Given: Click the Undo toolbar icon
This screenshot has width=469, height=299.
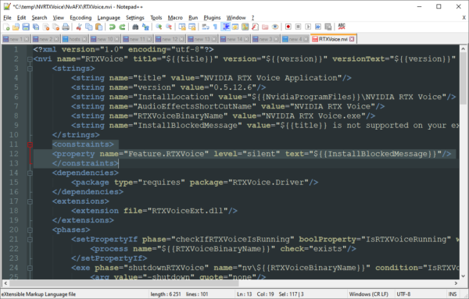Looking at the screenshot, I should click(x=112, y=27).
